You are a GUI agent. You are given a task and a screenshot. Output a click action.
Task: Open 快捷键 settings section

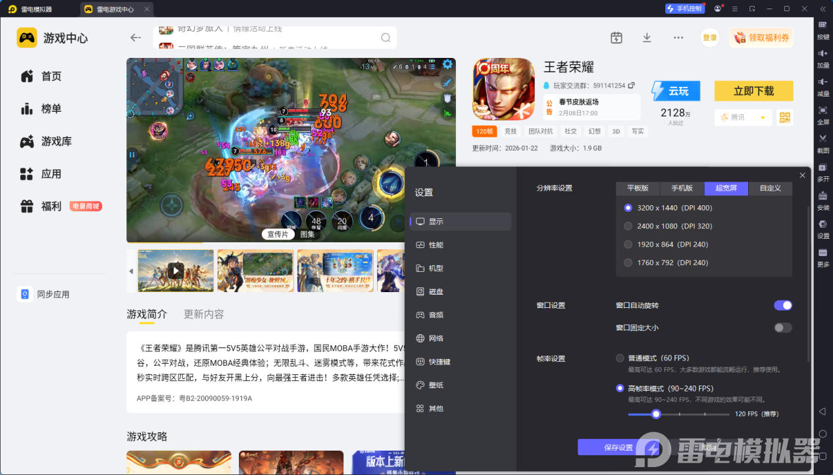pyautogui.click(x=460, y=362)
